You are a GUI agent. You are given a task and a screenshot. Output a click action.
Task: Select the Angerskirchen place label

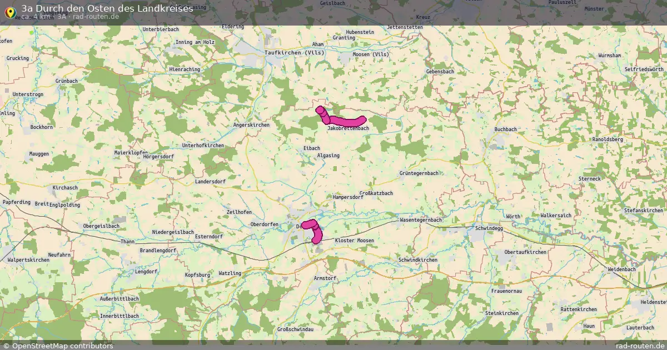[x=251, y=125]
